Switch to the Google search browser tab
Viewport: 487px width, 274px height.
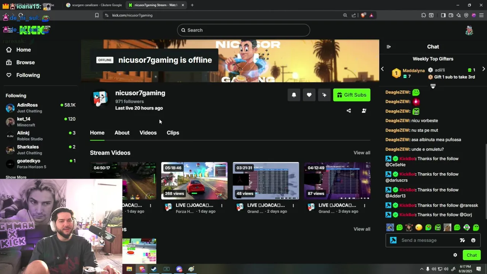[94, 5]
